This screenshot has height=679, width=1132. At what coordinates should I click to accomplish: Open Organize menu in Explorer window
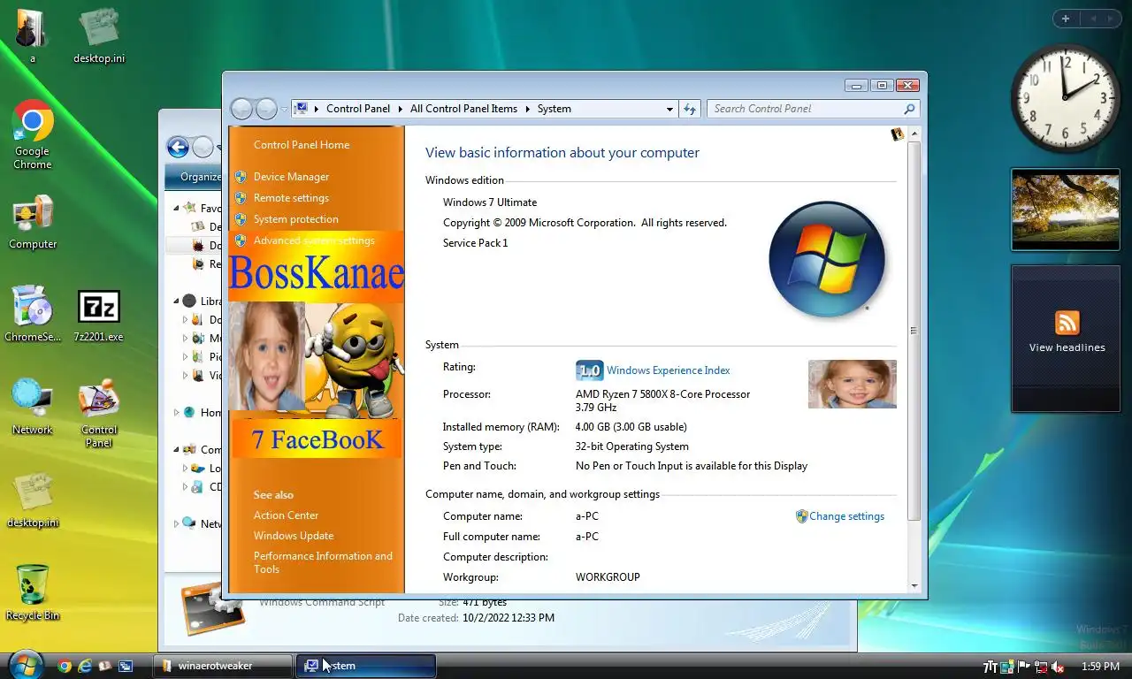pos(200,176)
